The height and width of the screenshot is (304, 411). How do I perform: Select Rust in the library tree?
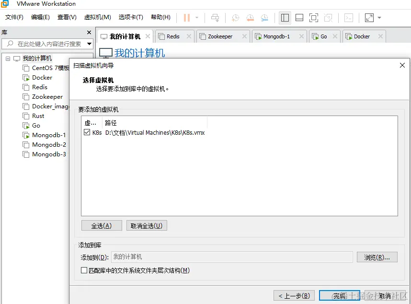[x=34, y=116]
